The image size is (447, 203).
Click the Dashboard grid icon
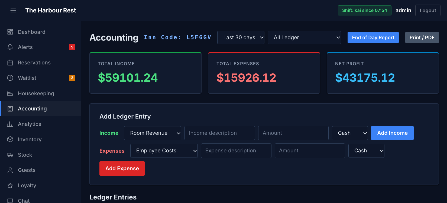10,32
